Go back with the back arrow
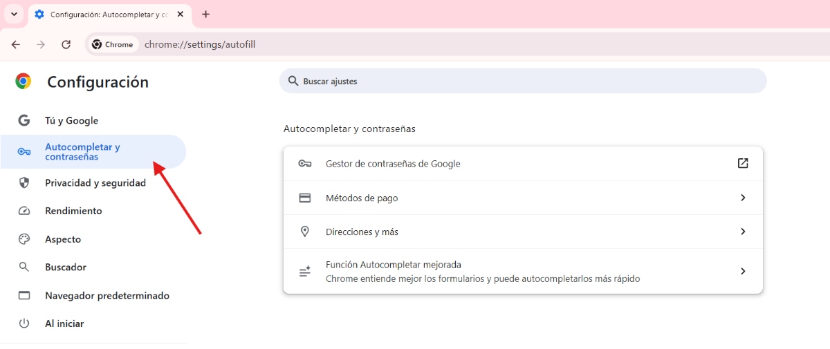 click(16, 44)
